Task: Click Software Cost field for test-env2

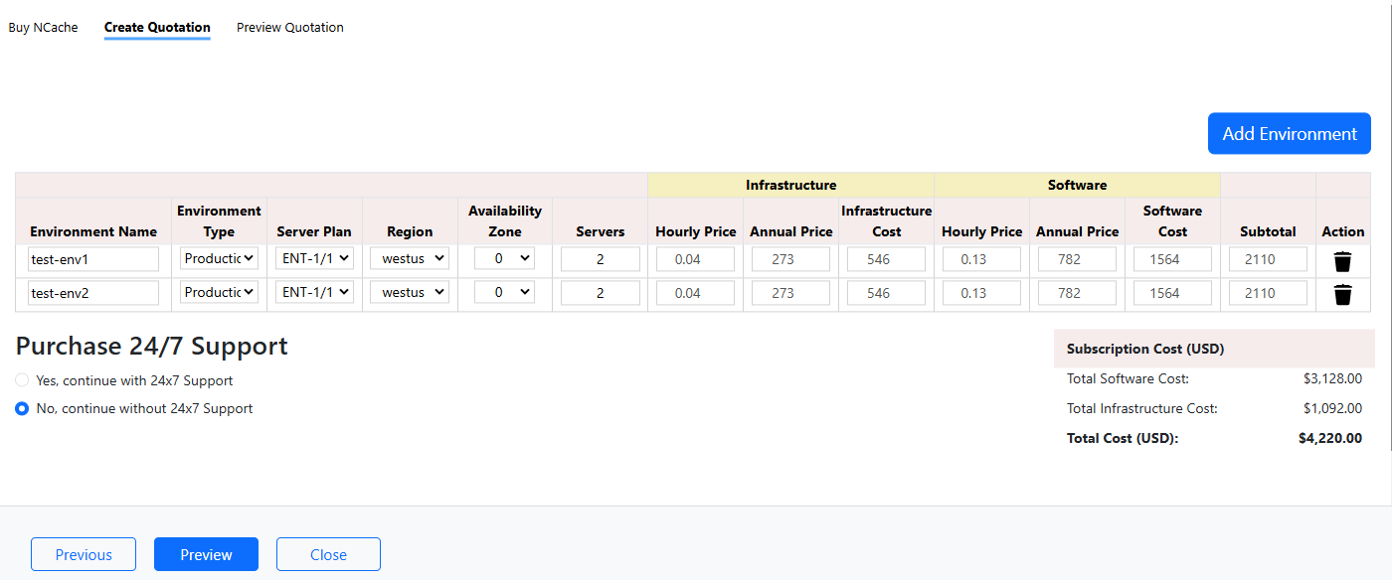Action: point(1172,292)
